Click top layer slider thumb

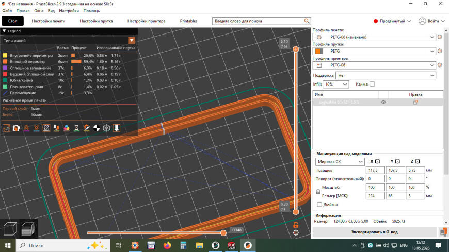point(296,49)
